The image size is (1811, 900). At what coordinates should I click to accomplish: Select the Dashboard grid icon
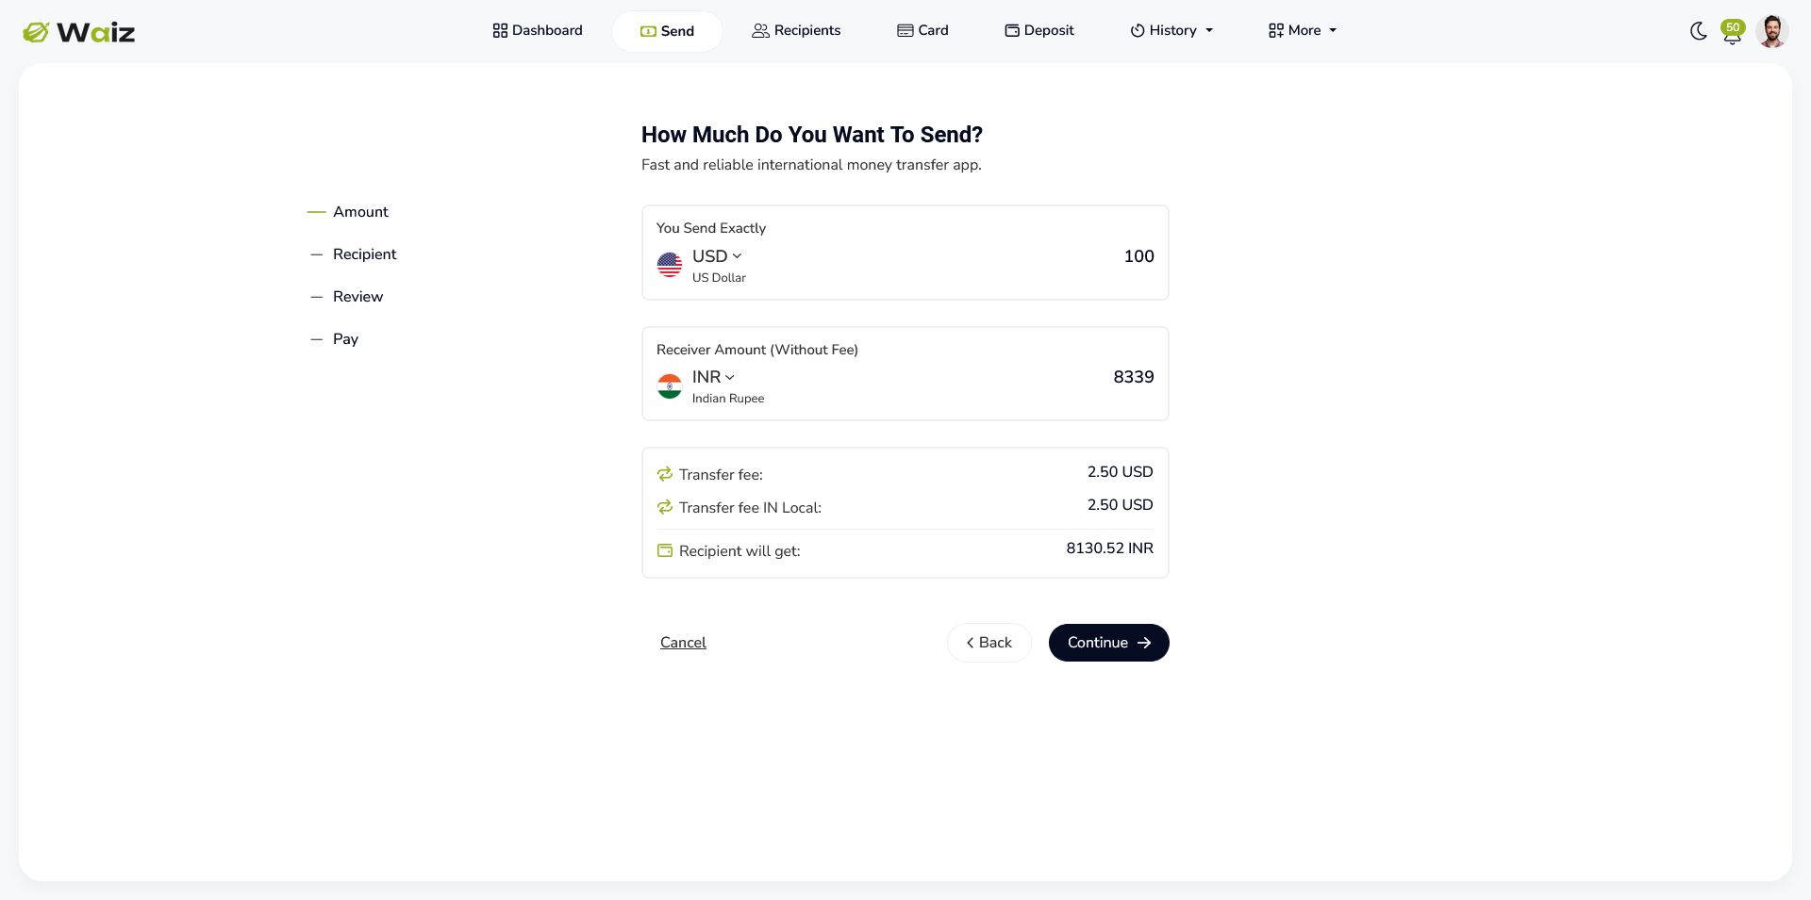click(499, 30)
